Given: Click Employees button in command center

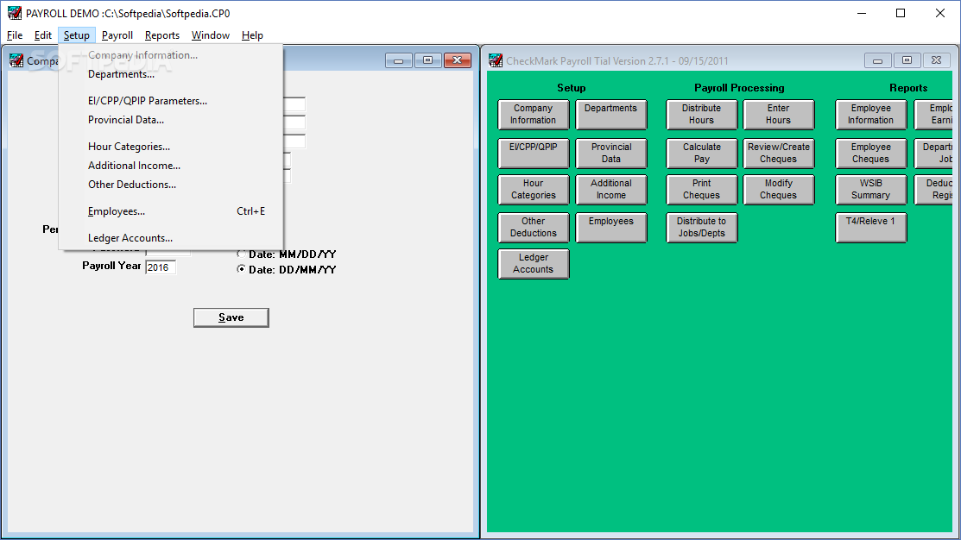Looking at the screenshot, I should (x=611, y=227).
